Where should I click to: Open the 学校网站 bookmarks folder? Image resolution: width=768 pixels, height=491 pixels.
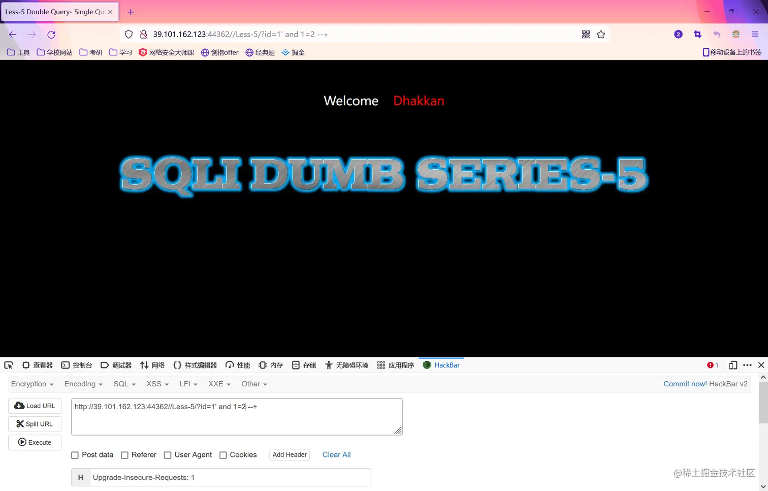point(55,52)
